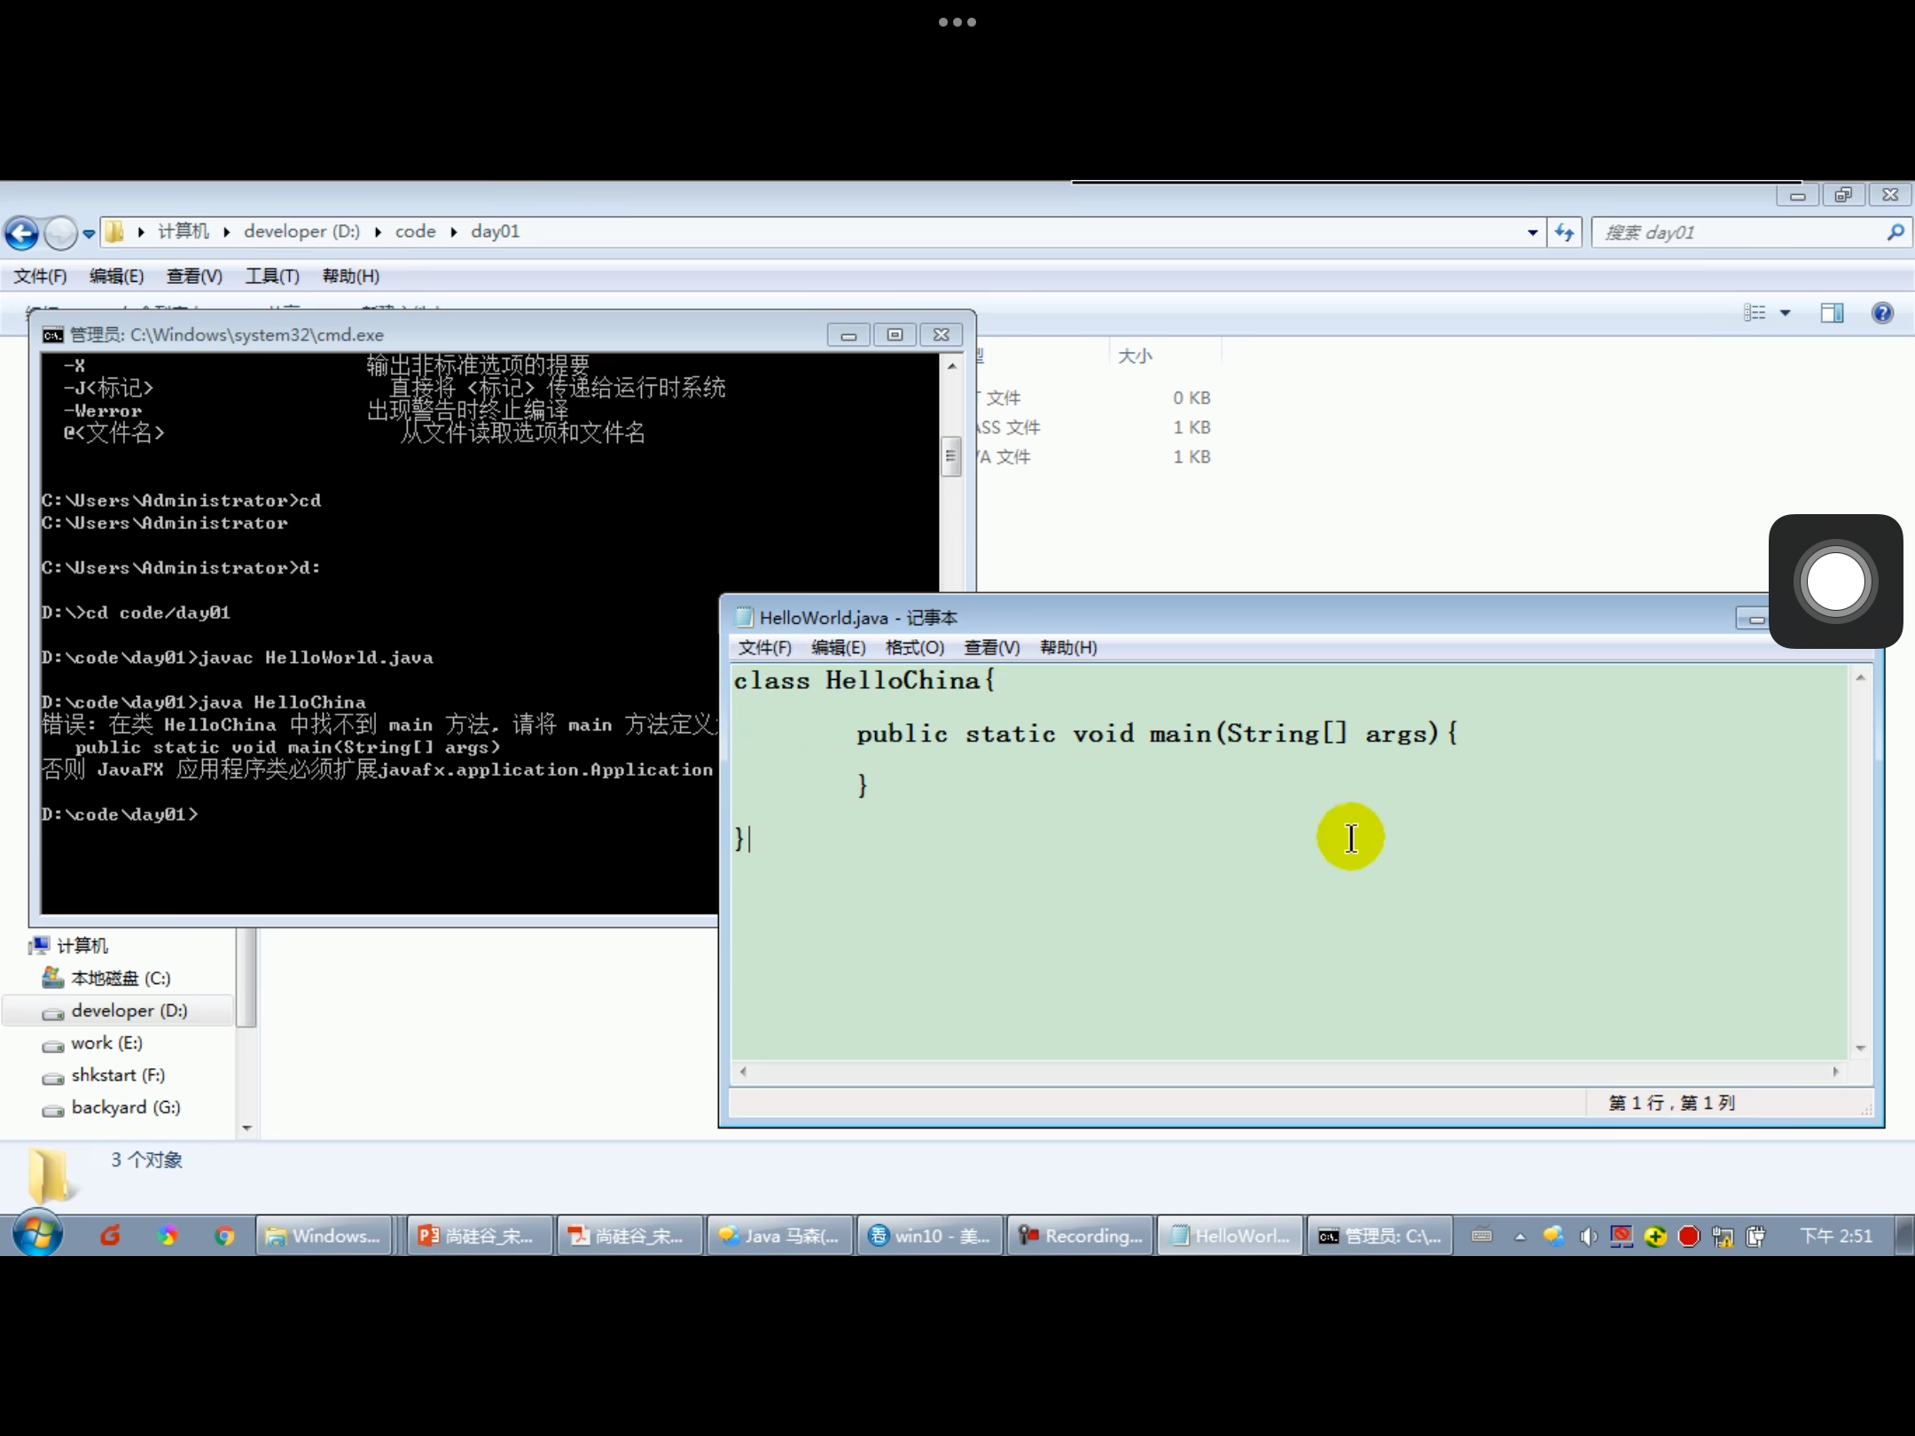Open Explorer's 工具(T) menu

(x=271, y=277)
